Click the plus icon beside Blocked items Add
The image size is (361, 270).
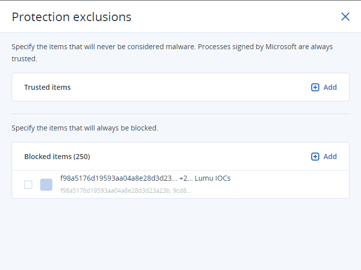point(315,157)
